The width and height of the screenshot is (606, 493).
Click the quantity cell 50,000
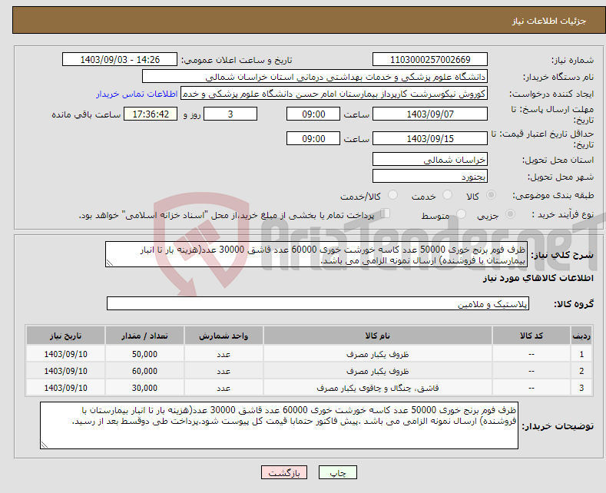(x=144, y=354)
